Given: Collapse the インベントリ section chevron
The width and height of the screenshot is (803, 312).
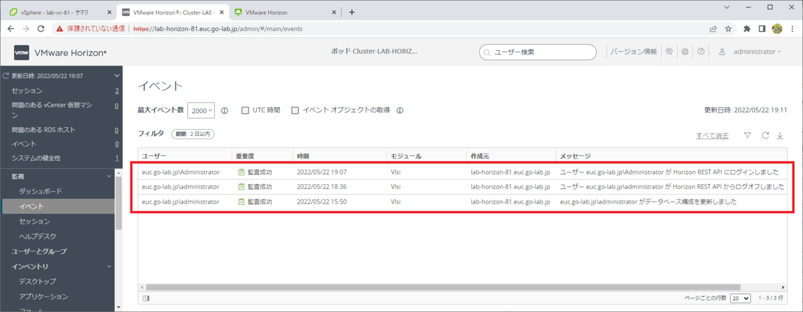Looking at the screenshot, I should click(x=109, y=266).
